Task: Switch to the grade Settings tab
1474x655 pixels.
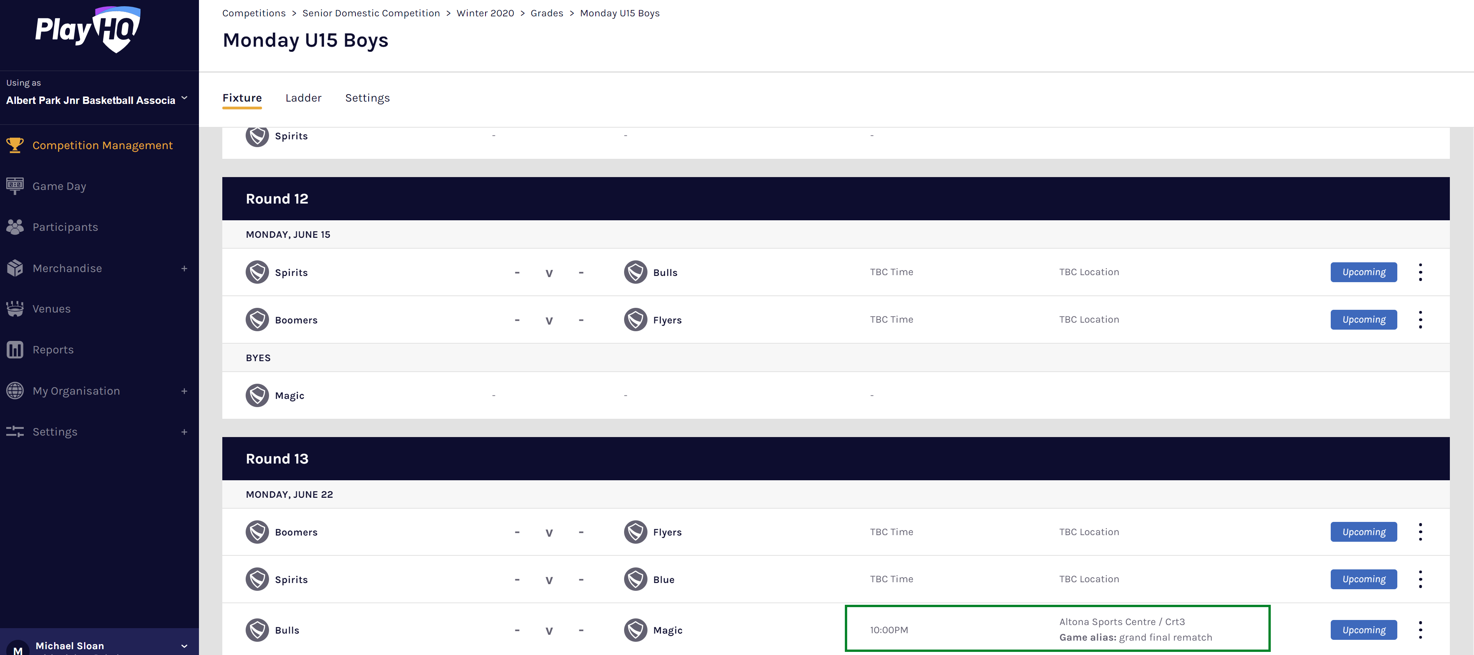Action: coord(368,98)
